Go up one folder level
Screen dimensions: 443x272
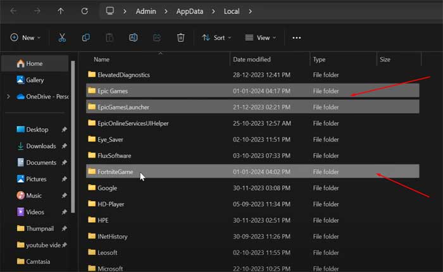click(60, 11)
